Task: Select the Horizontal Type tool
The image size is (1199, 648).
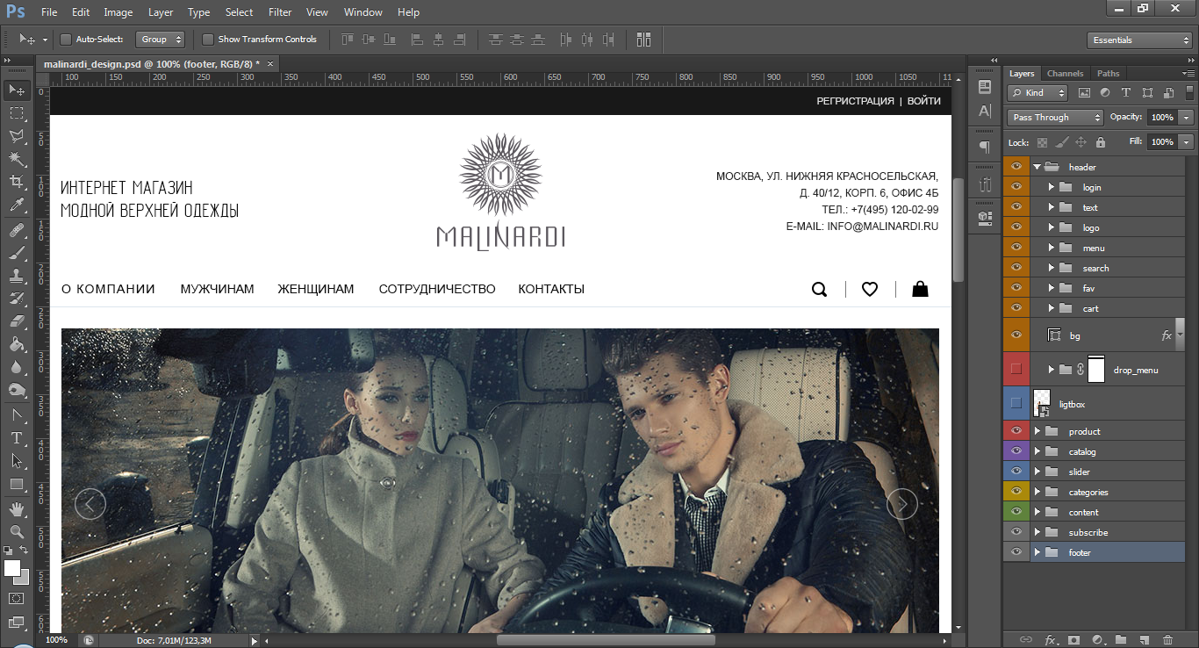Action: pyautogui.click(x=17, y=437)
